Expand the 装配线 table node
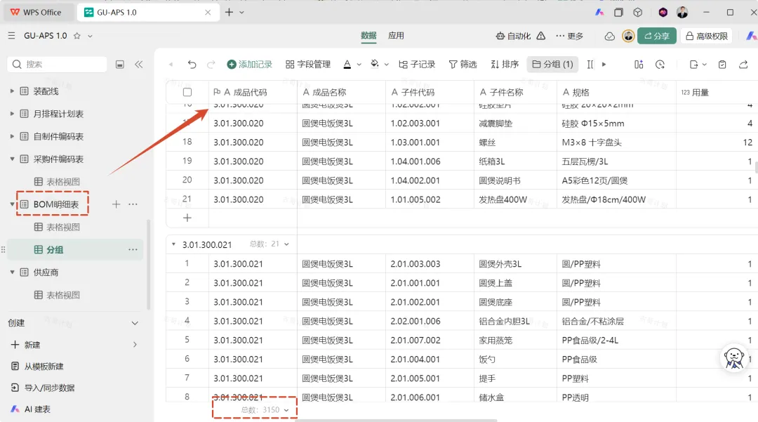 12,91
